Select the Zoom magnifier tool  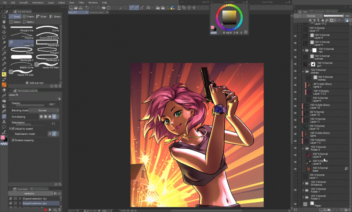pos(4,17)
